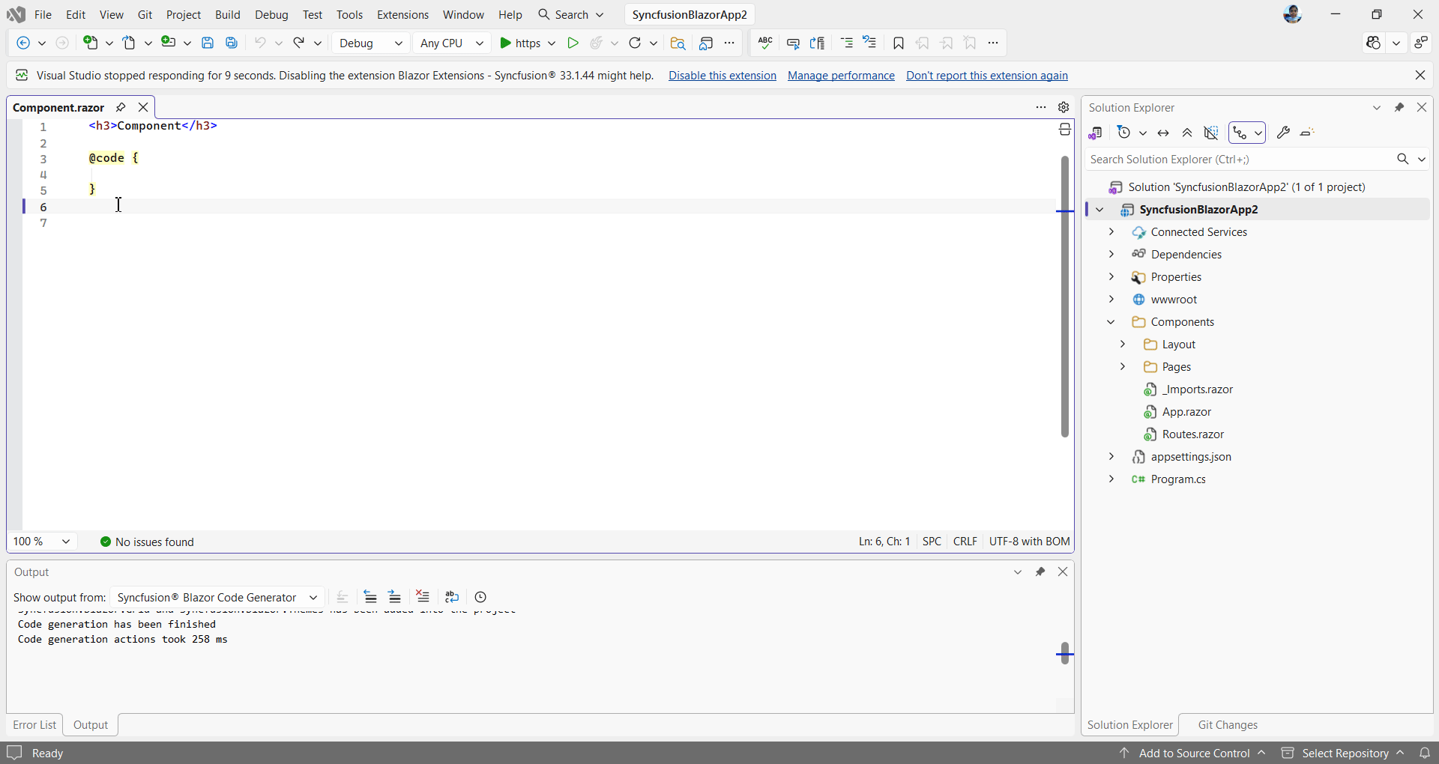1439x764 pixels.
Task: Open the account profile picture
Action: pos(1292,14)
